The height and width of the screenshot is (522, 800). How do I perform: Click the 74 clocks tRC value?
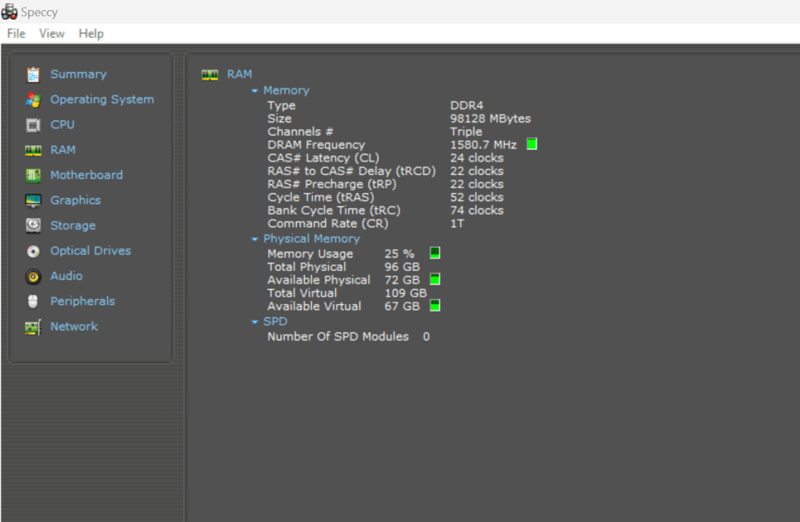(x=477, y=211)
